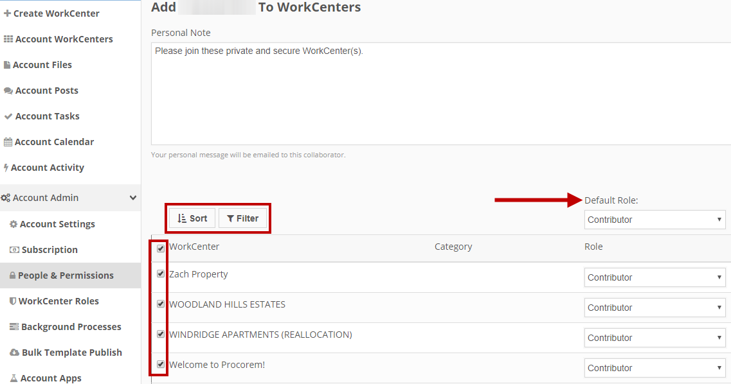This screenshot has height=384, width=731.
Task: Click the lock icon beside People & Permissions
Action: tap(13, 275)
